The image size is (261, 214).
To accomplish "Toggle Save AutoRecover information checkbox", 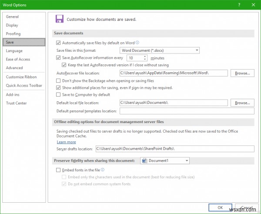I will pos(58,58).
